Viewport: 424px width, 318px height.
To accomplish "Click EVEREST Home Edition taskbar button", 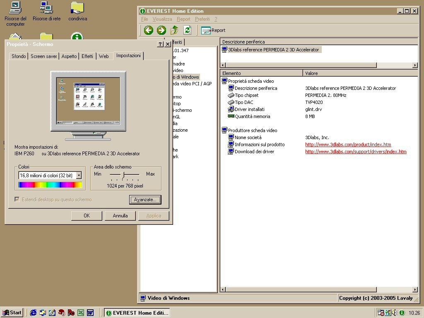I will [137, 313].
